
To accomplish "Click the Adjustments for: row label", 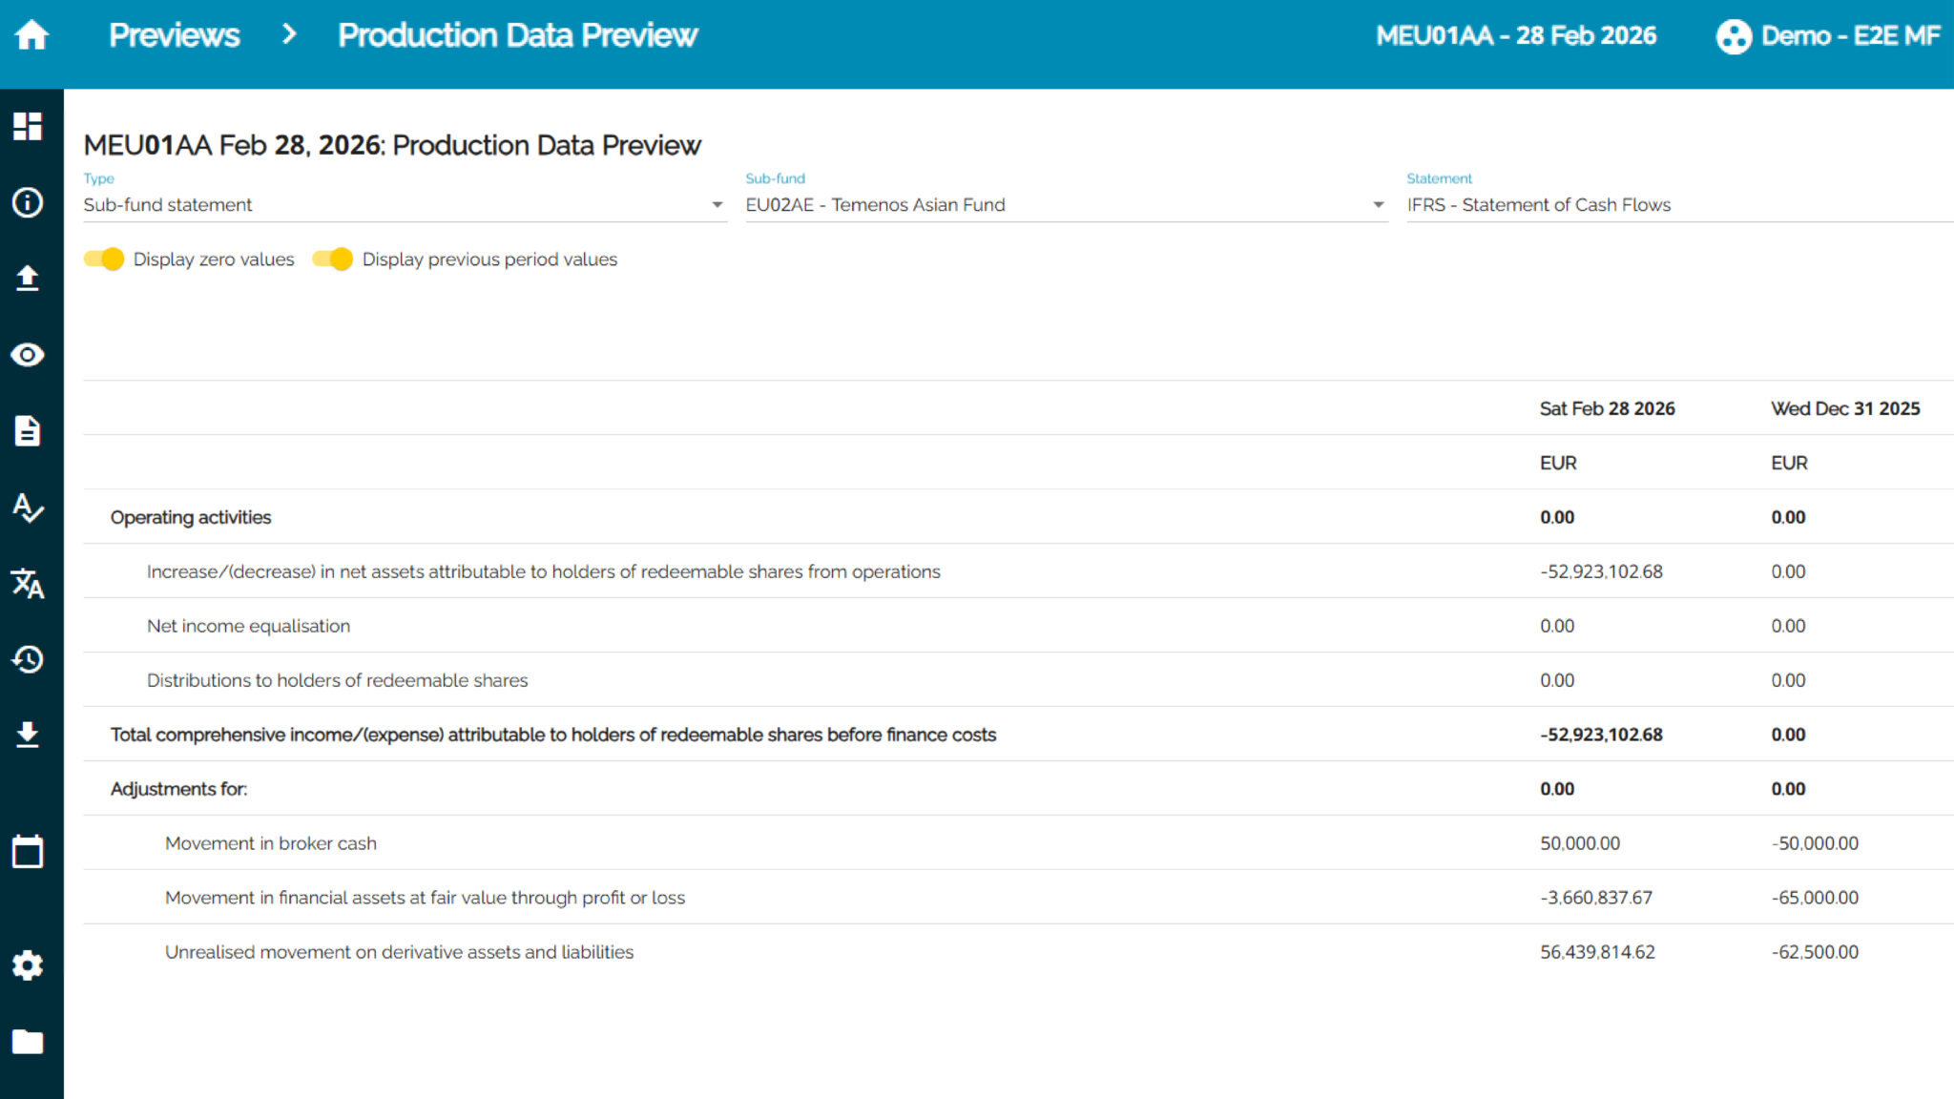I will point(178,789).
